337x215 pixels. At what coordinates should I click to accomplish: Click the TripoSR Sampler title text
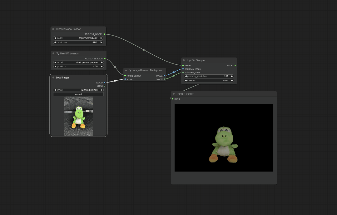click(196, 60)
